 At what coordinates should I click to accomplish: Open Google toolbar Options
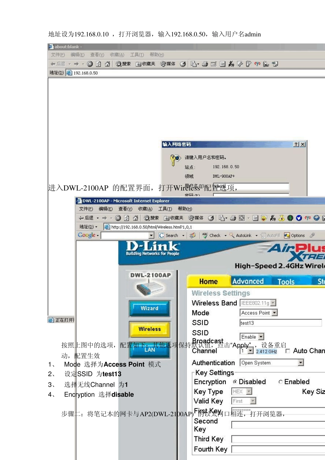tap(295, 235)
